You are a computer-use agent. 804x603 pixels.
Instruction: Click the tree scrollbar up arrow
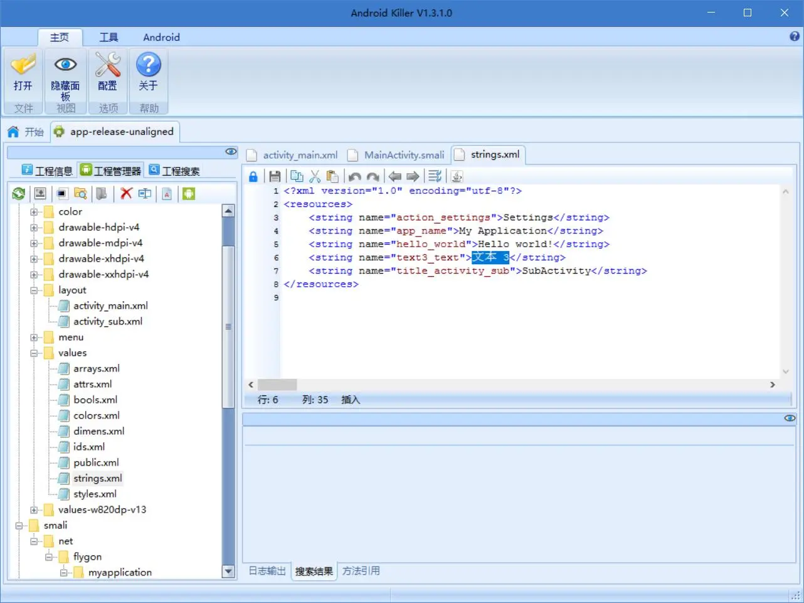[228, 211]
